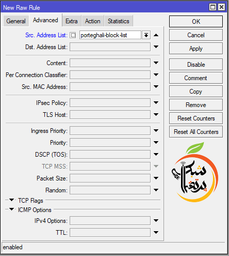The width and height of the screenshot is (229, 256).
Task: Open the Extra tab
Action: tap(72, 21)
